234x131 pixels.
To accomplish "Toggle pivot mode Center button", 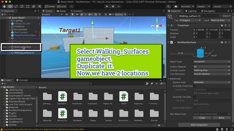I will [50, 7].
